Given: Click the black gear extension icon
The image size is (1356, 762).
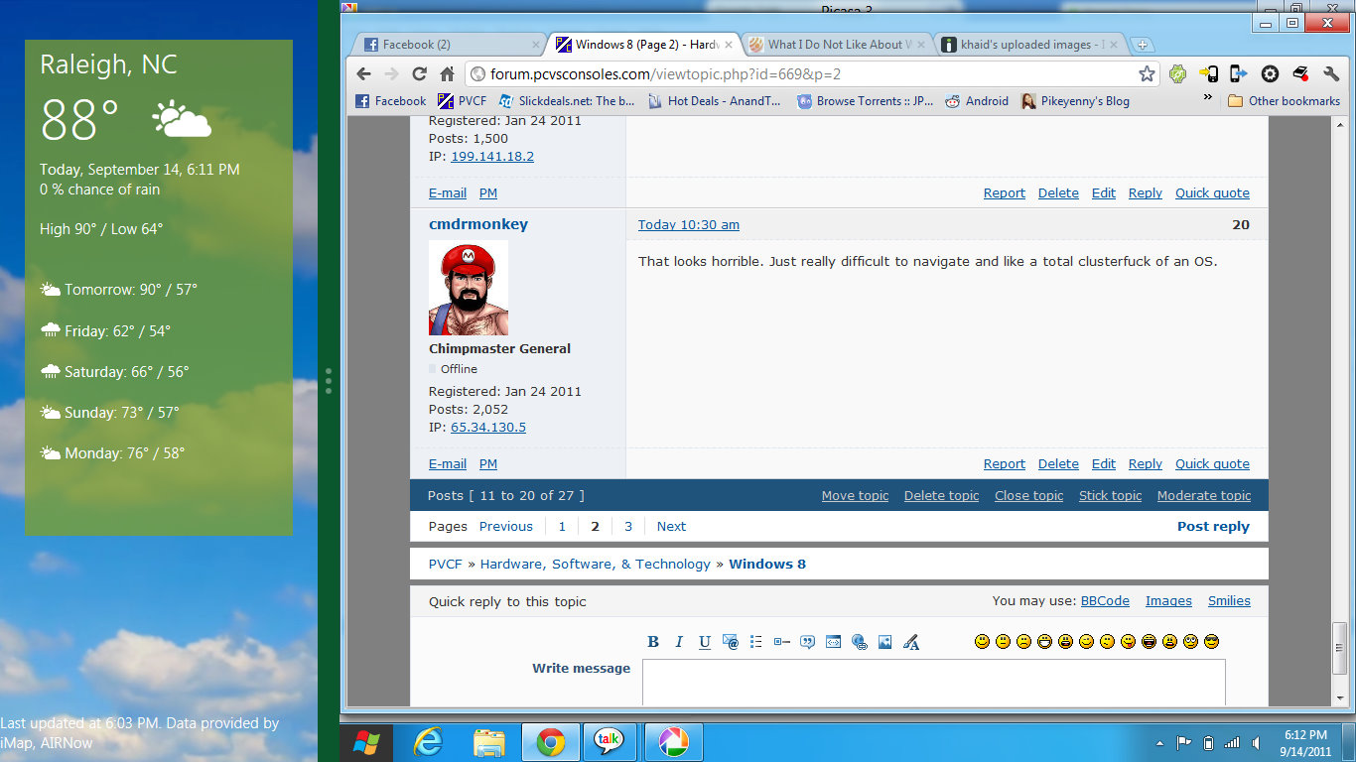Looking at the screenshot, I should point(1270,73).
